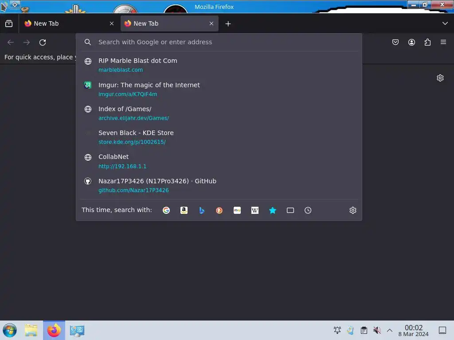The image size is (454, 340).
Task: Open the Firefox View tab list icon
Action: [x=9, y=24]
